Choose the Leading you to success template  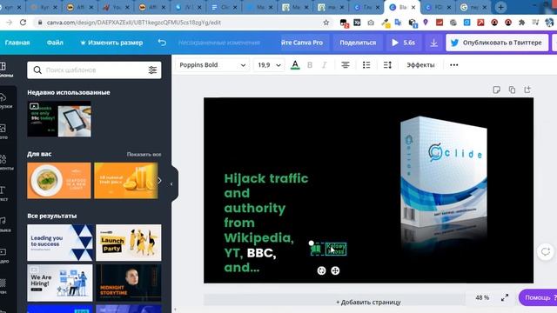[x=60, y=243]
